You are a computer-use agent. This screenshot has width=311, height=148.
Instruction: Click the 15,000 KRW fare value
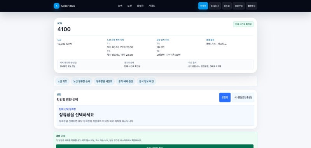coord(65,44)
